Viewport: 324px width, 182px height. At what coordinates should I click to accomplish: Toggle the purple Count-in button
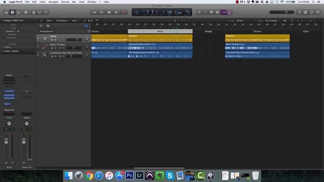[x=224, y=12]
